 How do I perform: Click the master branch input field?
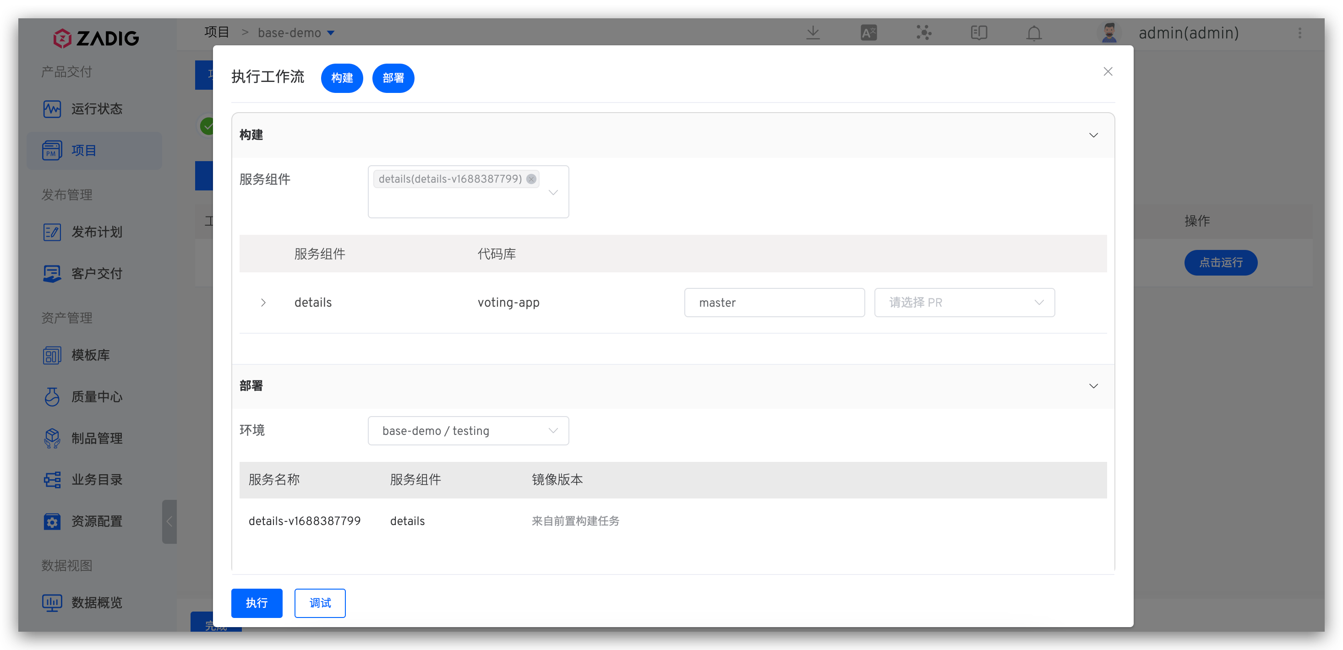774,303
